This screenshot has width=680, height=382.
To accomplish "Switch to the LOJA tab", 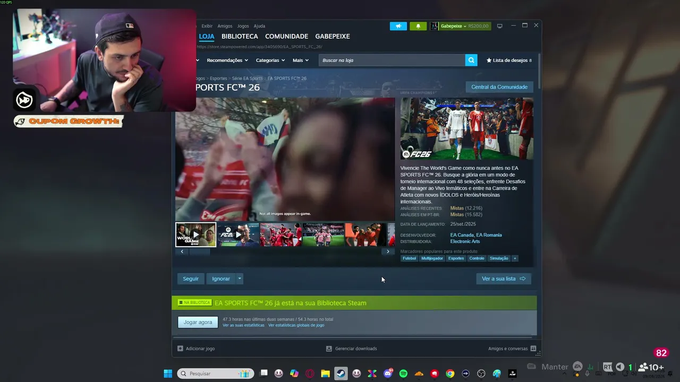I will coord(207,37).
